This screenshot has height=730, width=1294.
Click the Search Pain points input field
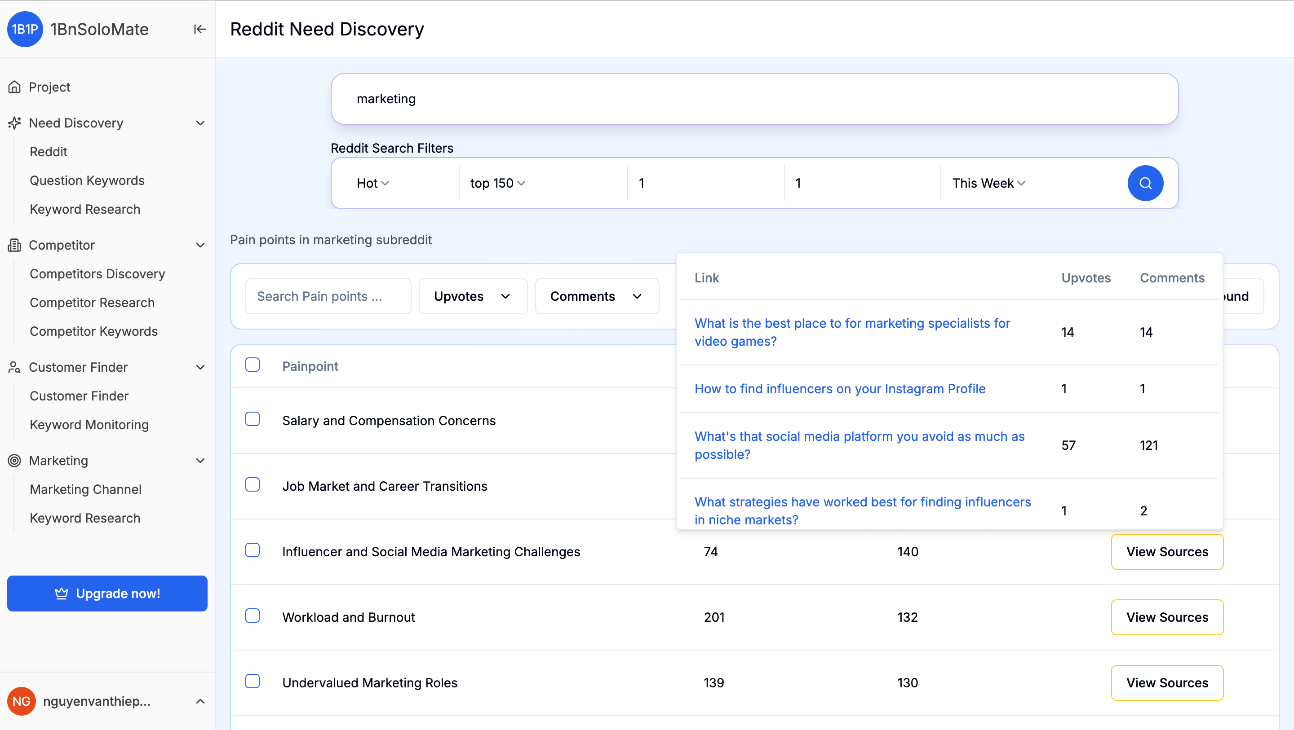pyautogui.click(x=328, y=296)
